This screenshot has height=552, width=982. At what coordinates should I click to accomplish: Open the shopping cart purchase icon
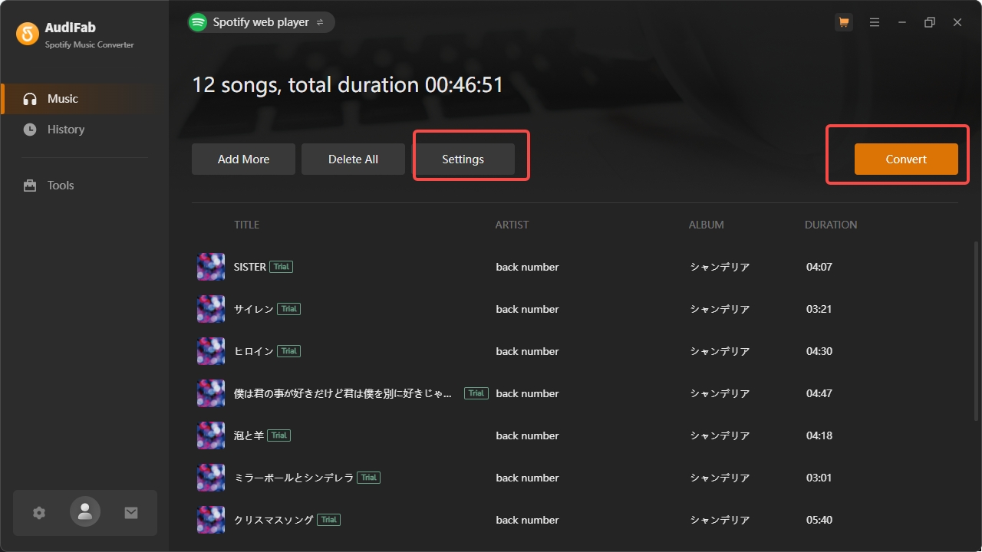click(x=844, y=22)
